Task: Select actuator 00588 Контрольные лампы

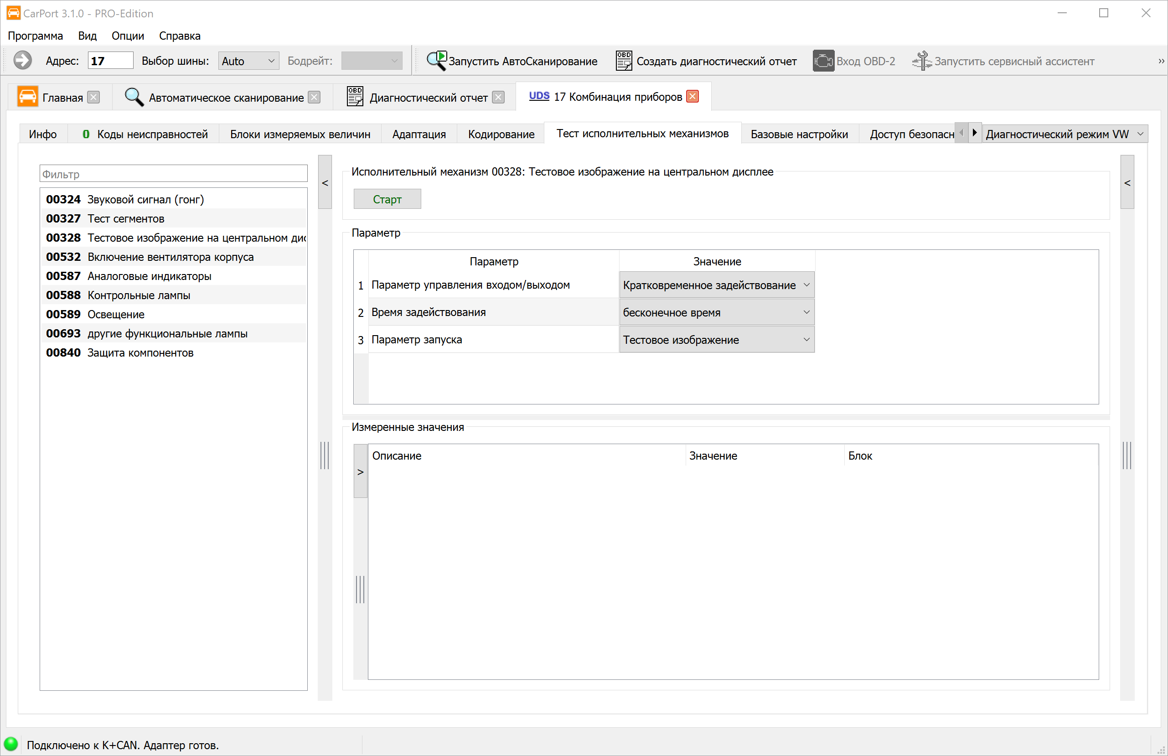Action: tap(139, 295)
